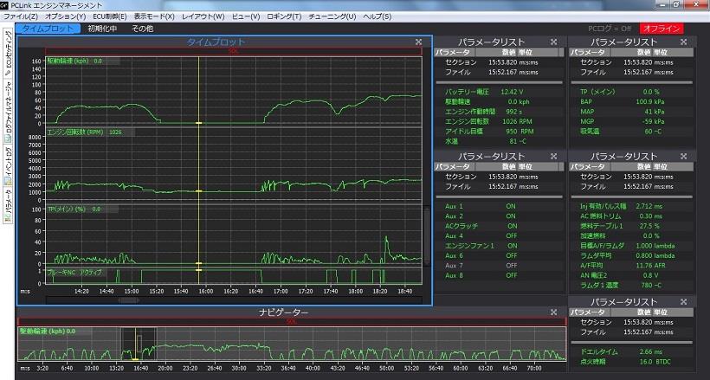Click the エンジンファン1 ON row
The image size is (710, 380).
click(498, 246)
